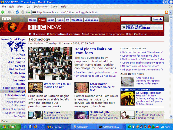Viewport: 173px width, 130px height.
Task: Go to Science/Nature section in sidebar
Action: point(14,88)
